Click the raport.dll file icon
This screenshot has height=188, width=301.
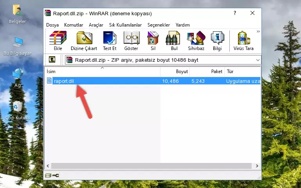coord(49,81)
